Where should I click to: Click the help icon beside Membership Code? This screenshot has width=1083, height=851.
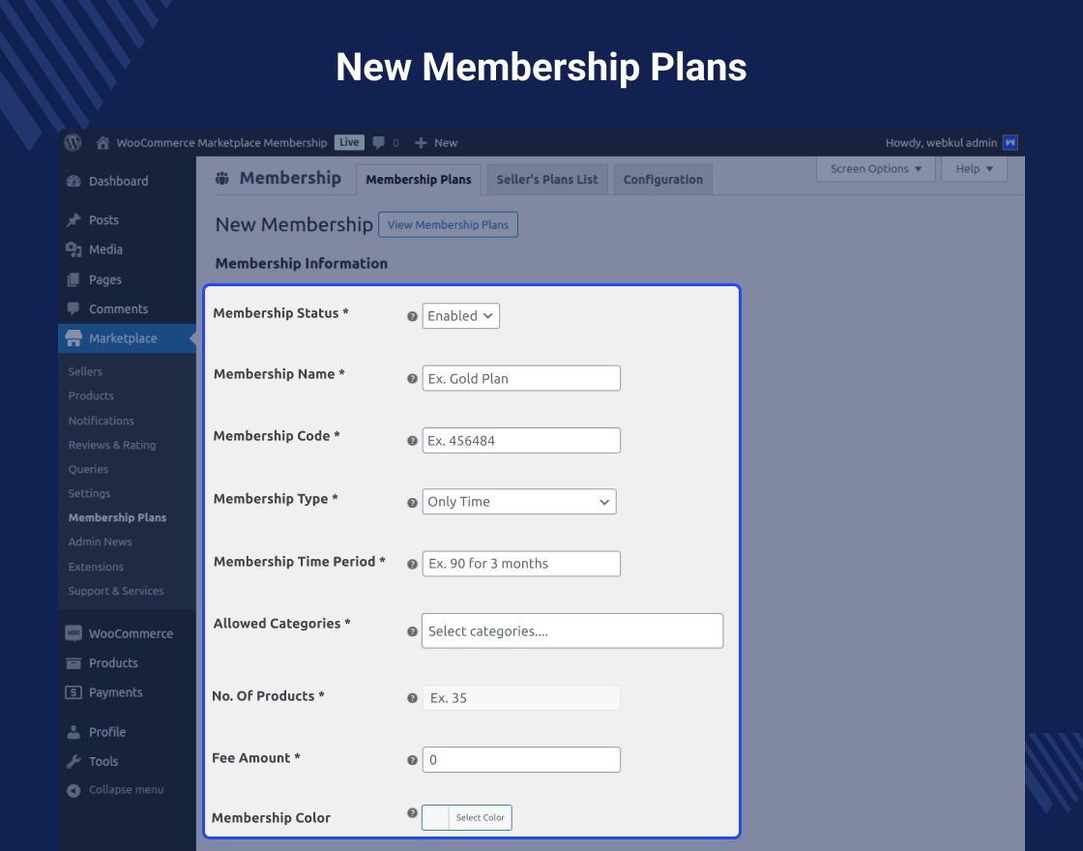pos(412,441)
